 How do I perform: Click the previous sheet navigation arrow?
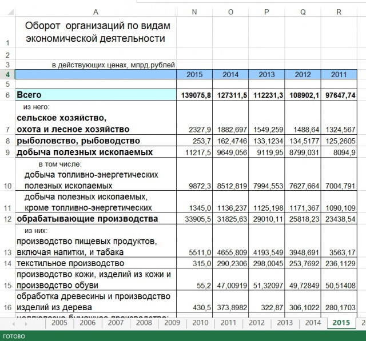pos(14,324)
